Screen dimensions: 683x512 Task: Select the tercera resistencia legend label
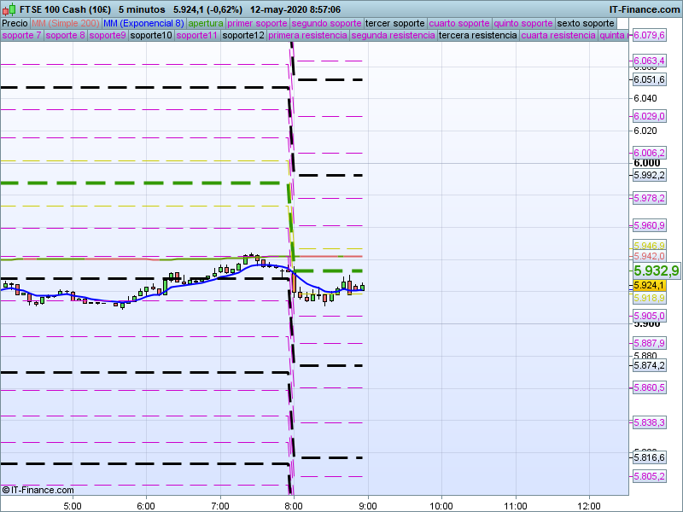coord(476,36)
